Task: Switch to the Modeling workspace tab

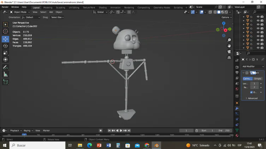Action: 48,7
